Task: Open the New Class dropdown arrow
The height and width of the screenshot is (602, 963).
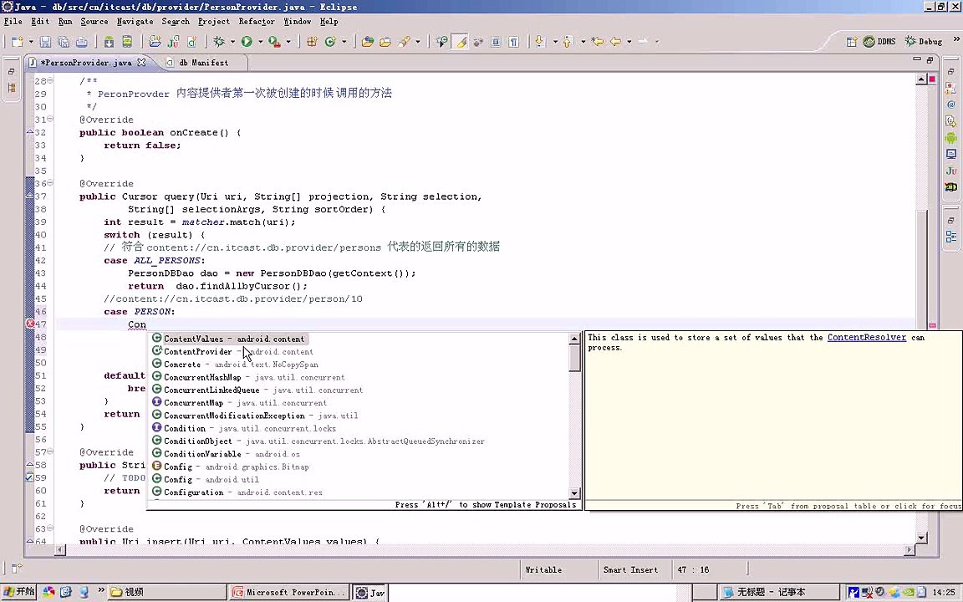Action: tap(344, 42)
